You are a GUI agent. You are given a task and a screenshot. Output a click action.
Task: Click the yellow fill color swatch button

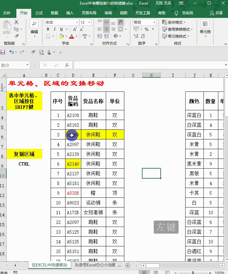(61, 36)
